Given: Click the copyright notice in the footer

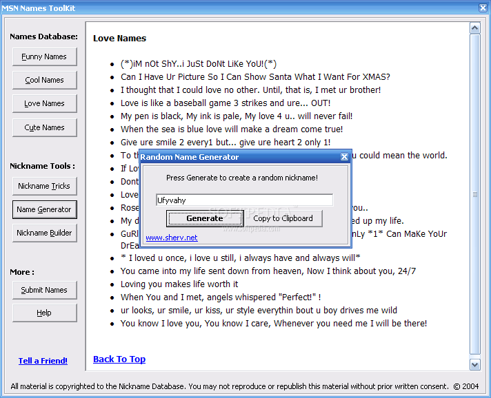Looking at the screenshot, I should (245, 386).
